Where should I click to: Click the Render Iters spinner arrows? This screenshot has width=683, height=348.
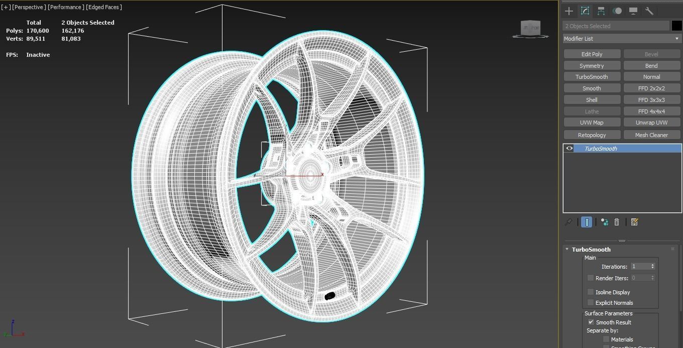(652, 278)
